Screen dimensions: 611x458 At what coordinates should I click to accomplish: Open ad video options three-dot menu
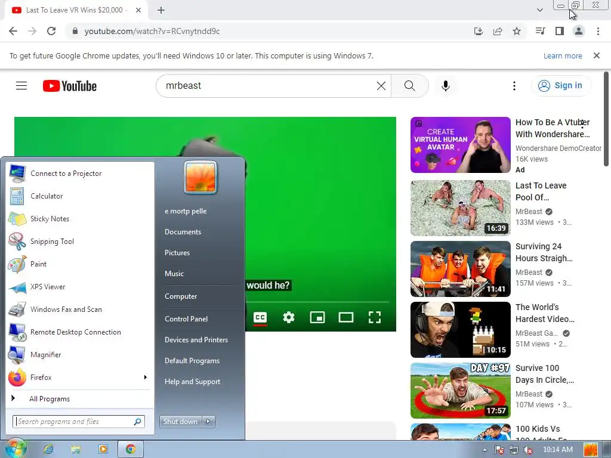[x=582, y=124]
